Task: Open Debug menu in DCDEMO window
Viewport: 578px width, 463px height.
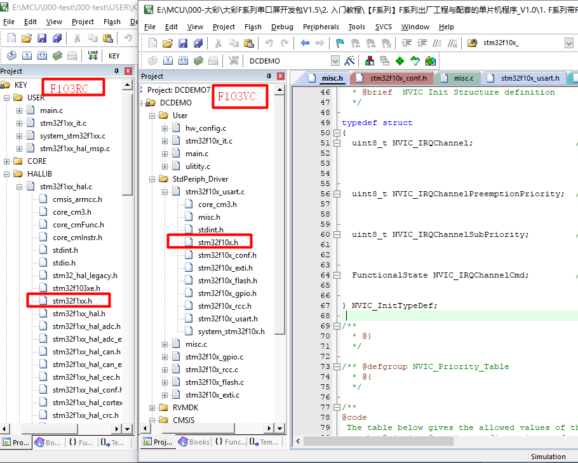Action: point(282,27)
